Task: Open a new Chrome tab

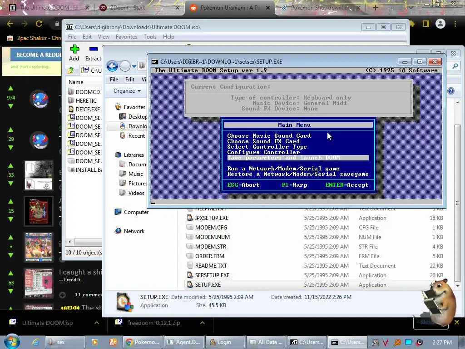Action: click(375, 8)
